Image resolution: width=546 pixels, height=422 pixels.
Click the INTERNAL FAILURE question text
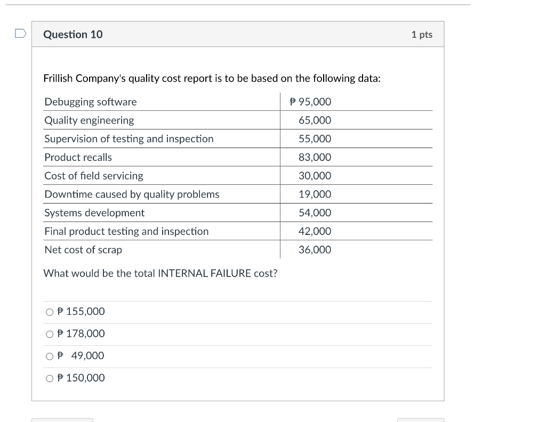tap(160, 273)
